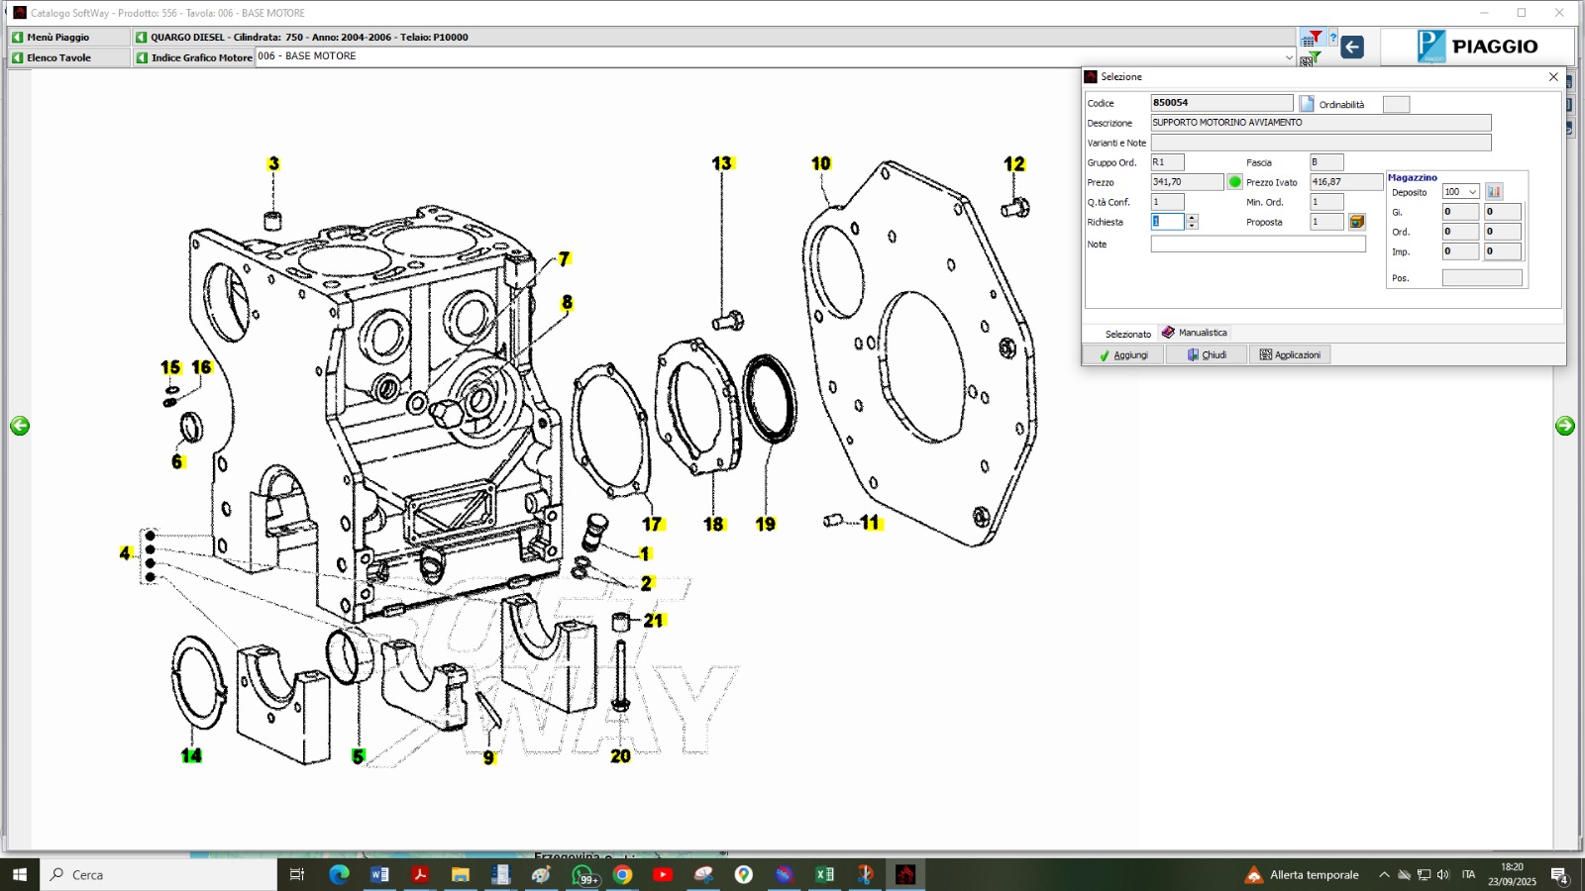The image size is (1585, 891).
Task: Go to previous table with left green arrow
Action: click(x=20, y=426)
